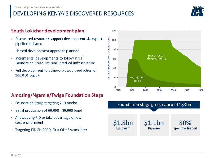The height and width of the screenshot is (158, 211).
Task: Click 'Targeting FID 2H 2020, First Oil' bullet
Action: click(x=51, y=130)
